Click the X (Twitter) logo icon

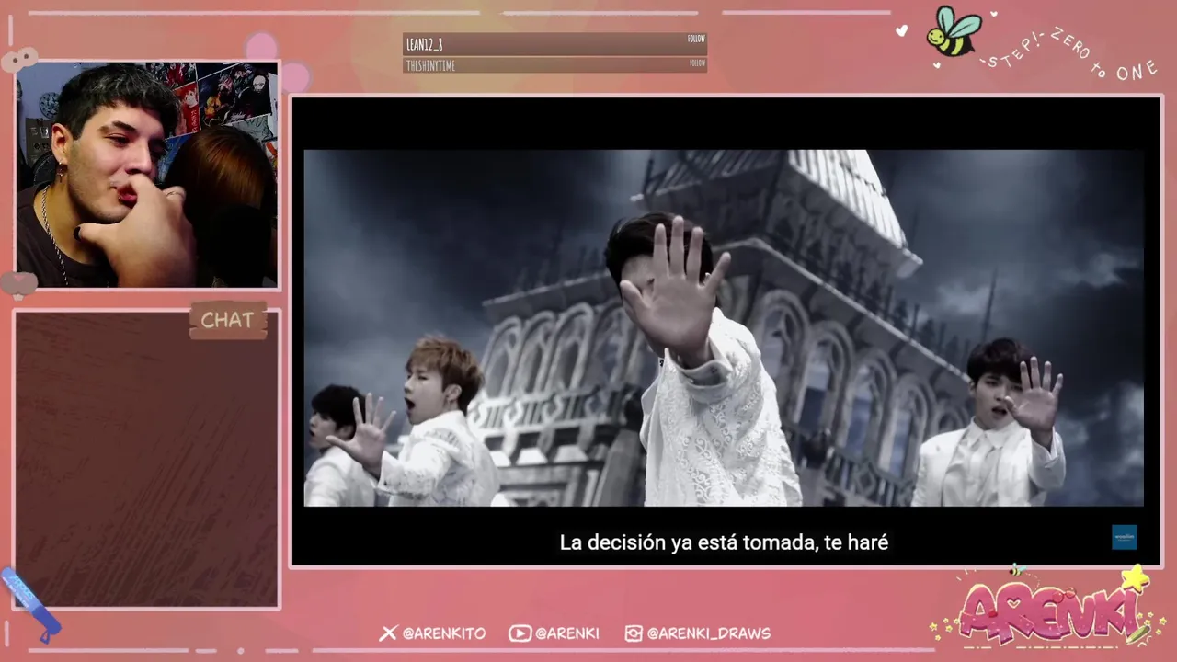tap(388, 633)
